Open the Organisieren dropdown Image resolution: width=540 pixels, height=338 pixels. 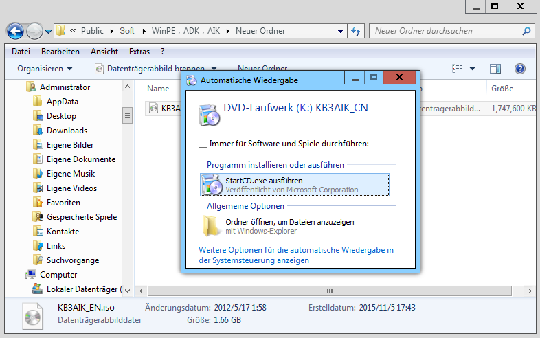(45, 69)
